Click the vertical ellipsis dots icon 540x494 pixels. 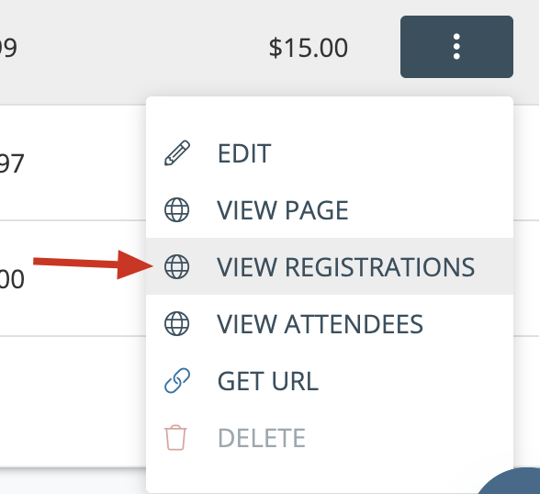point(456,47)
